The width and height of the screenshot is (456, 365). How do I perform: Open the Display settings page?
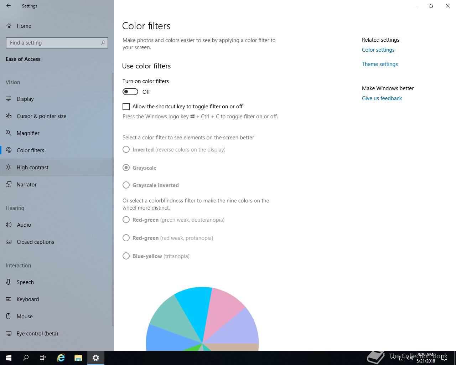[57, 99]
